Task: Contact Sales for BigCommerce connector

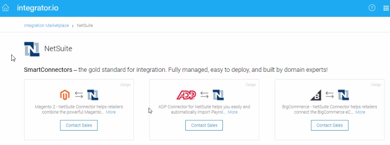Action: (x=330, y=125)
